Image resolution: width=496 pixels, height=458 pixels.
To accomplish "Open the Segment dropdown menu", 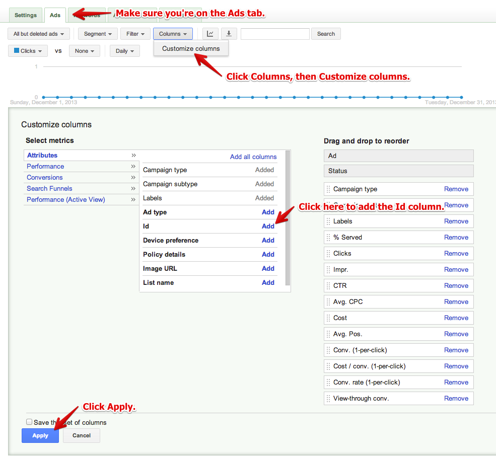I will pos(98,34).
